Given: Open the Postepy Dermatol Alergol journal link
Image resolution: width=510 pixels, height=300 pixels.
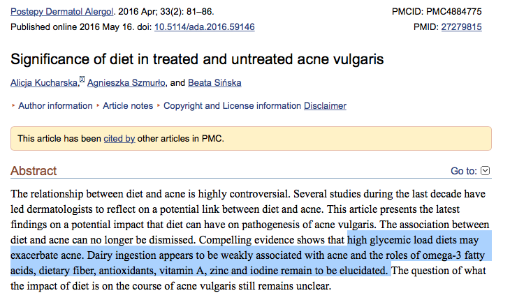Looking at the screenshot, I should pos(57,12).
